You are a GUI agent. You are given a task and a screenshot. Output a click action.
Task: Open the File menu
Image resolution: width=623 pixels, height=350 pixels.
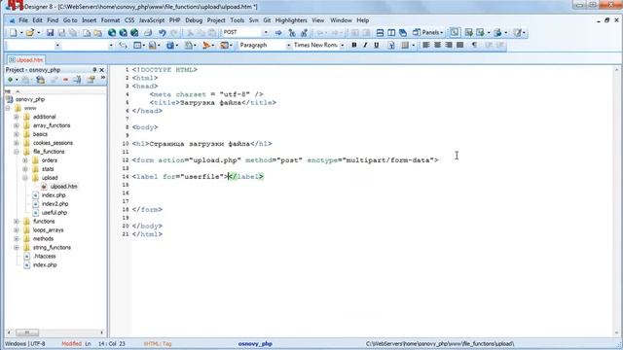(x=23, y=20)
